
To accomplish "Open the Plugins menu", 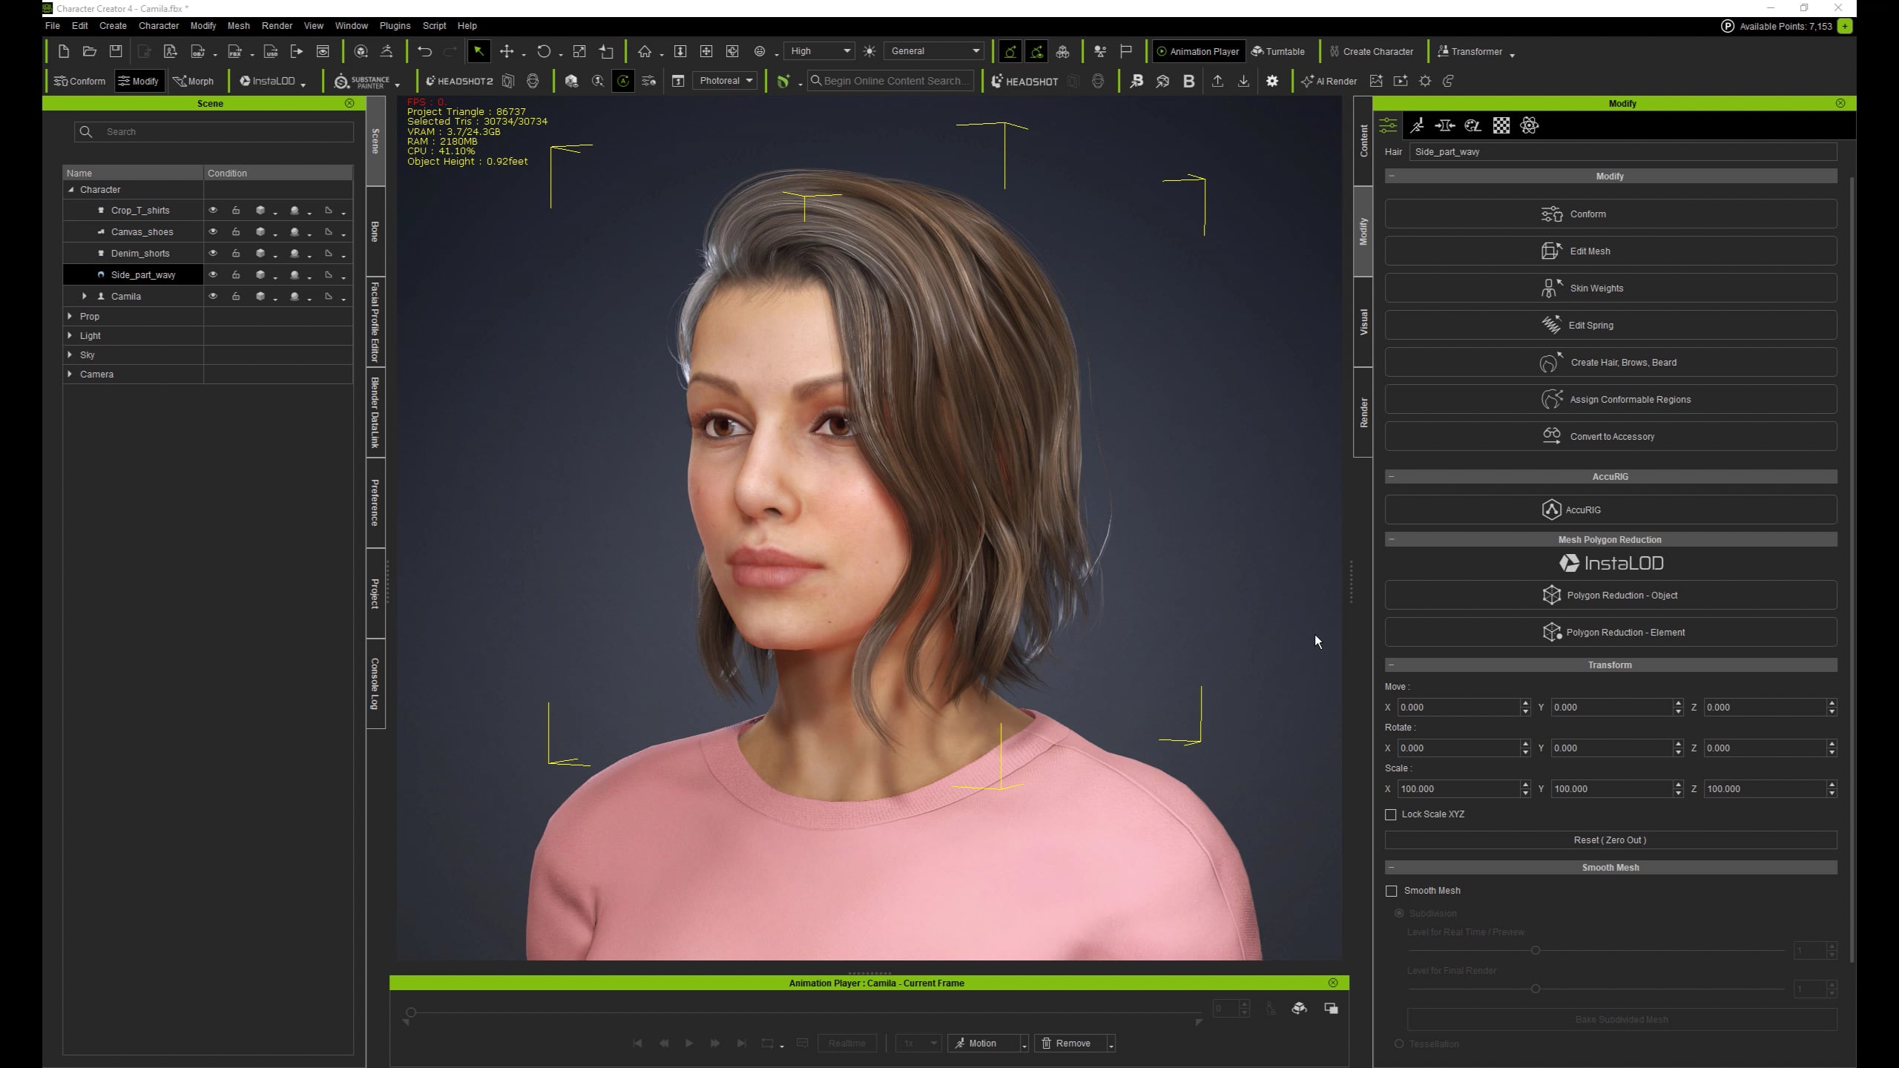I will [395, 25].
